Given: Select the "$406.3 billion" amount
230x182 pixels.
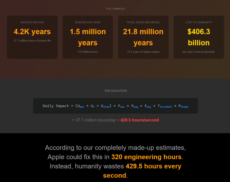Looking at the screenshot, I should [x=199, y=37].
